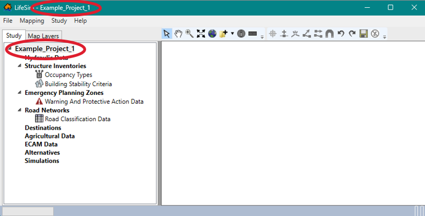Select Emergency Planning Zones tree item
The width and height of the screenshot is (425, 216).
coord(64,93)
